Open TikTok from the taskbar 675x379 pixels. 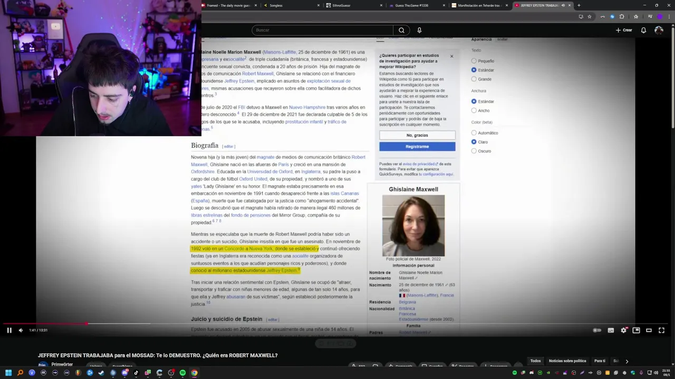[x=136, y=373]
